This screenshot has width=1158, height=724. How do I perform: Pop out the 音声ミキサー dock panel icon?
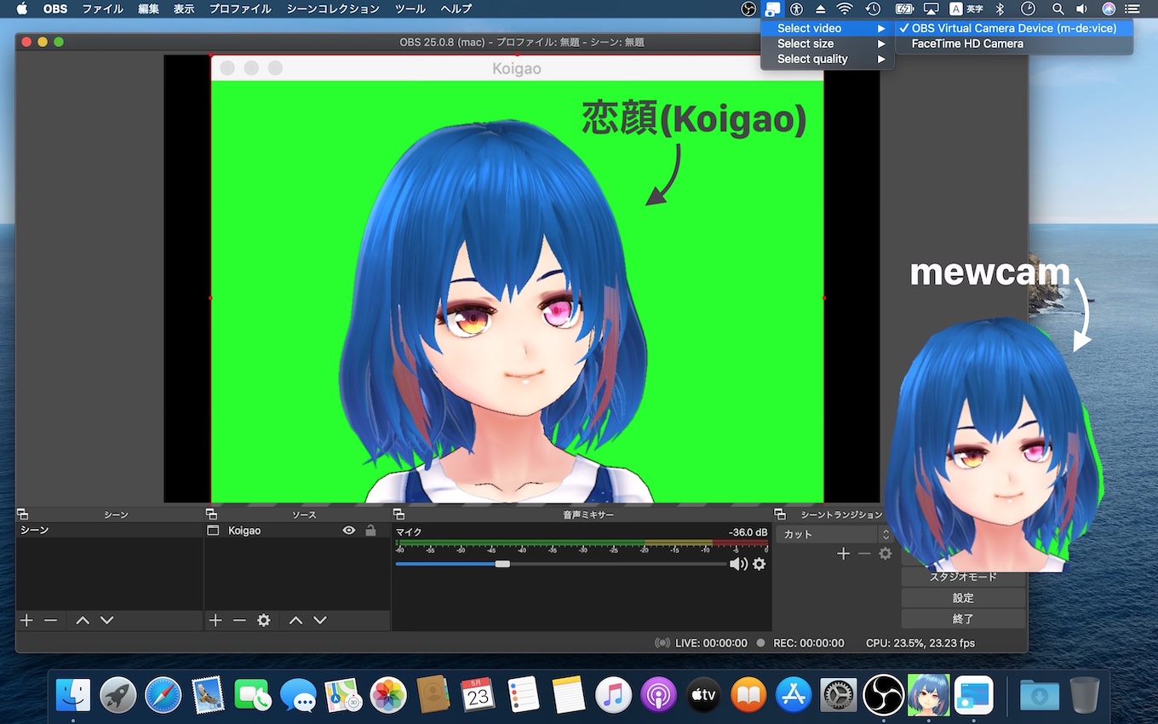pyautogui.click(x=398, y=514)
